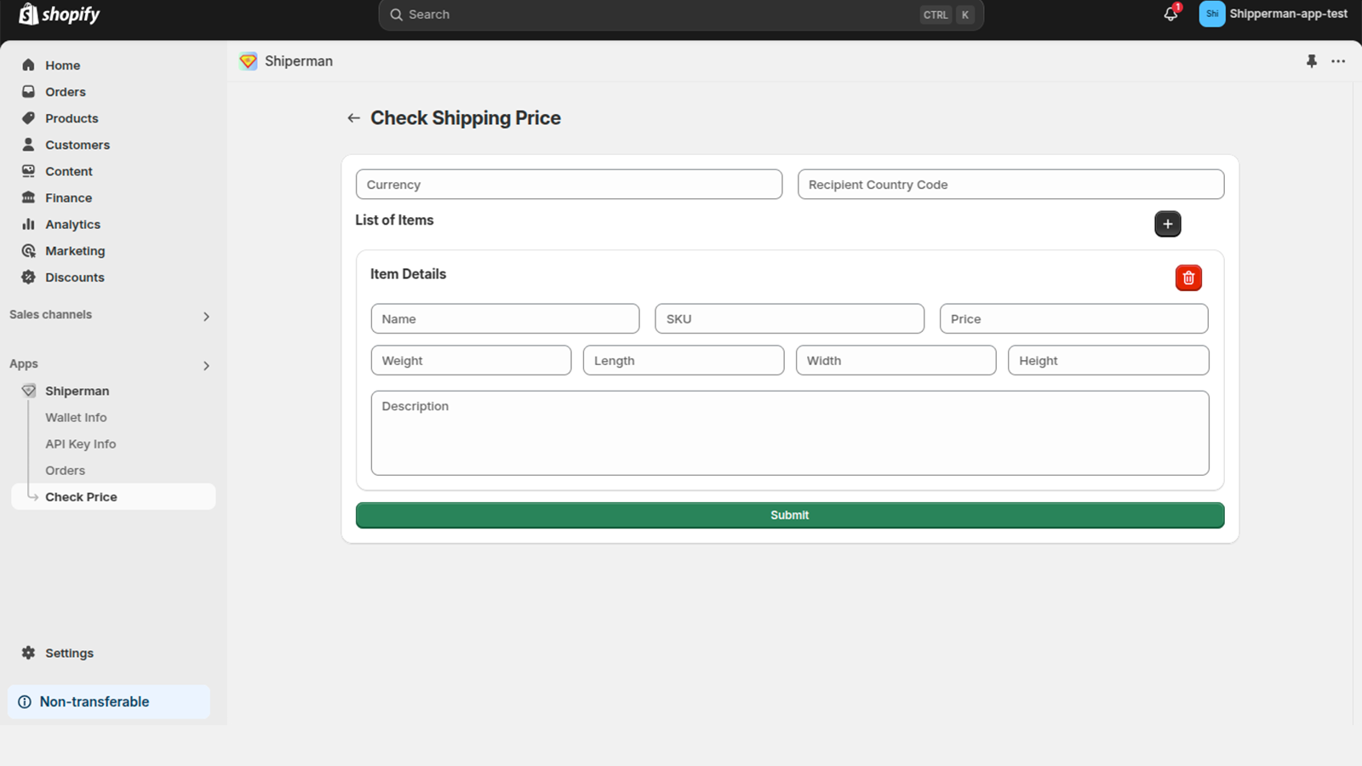Pin the Shiperman app
Screen dimensions: 1362x766
click(x=1311, y=61)
